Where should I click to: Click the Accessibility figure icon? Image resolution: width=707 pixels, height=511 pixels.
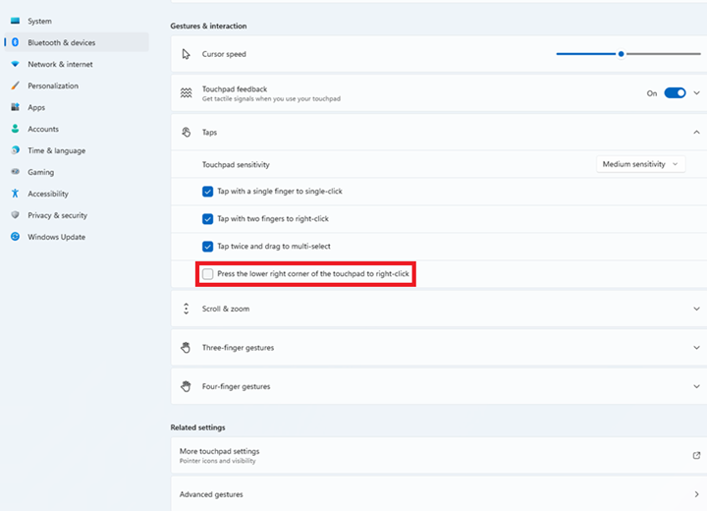point(16,194)
